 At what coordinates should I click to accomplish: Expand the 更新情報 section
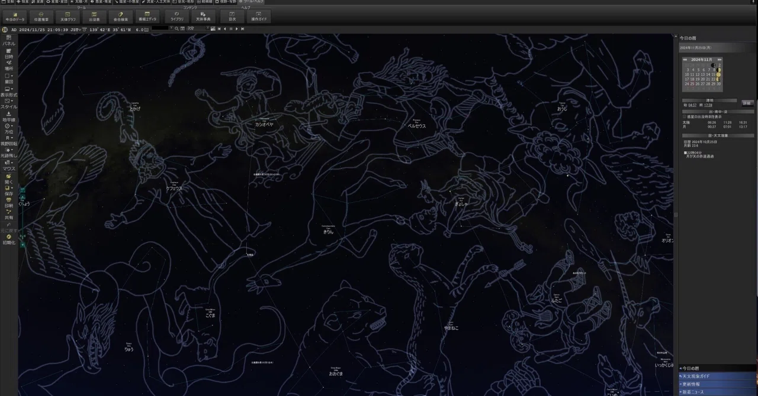pos(718,384)
